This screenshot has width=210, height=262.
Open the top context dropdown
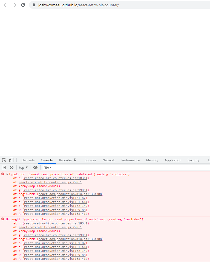[x=23, y=167]
